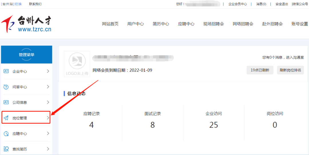Click the 进入沟通室 message link
Screen dimensions: 309x155
(x=295, y=58)
